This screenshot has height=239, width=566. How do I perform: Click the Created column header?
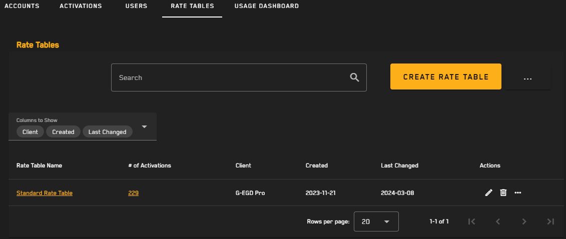pyautogui.click(x=317, y=165)
